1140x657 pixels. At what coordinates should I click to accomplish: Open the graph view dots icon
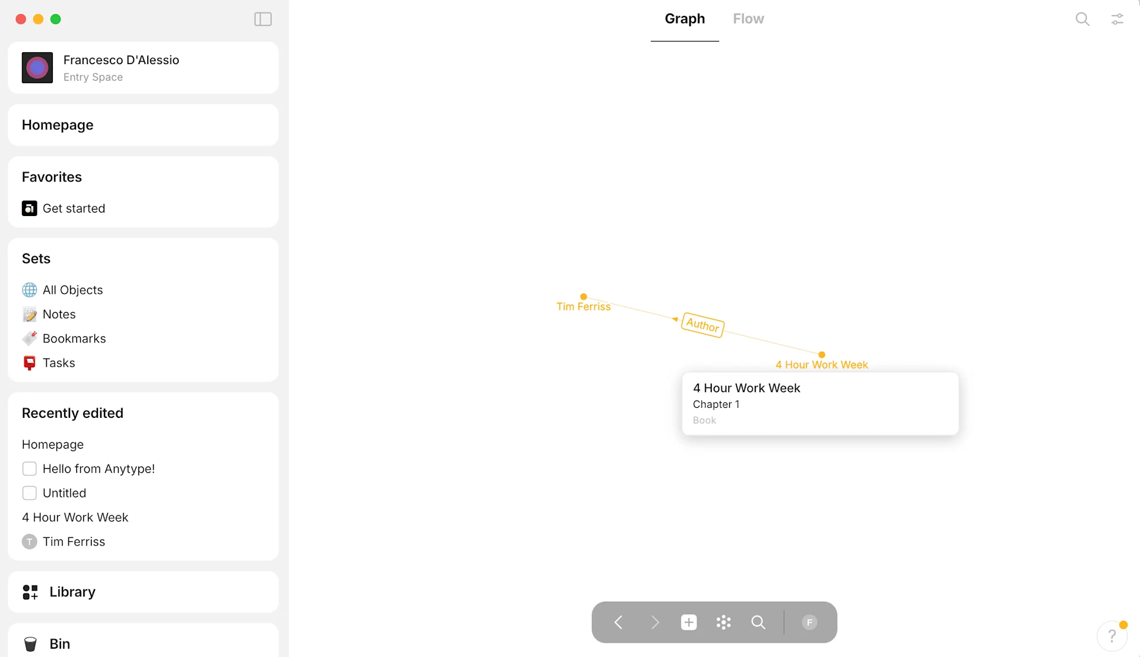click(723, 622)
